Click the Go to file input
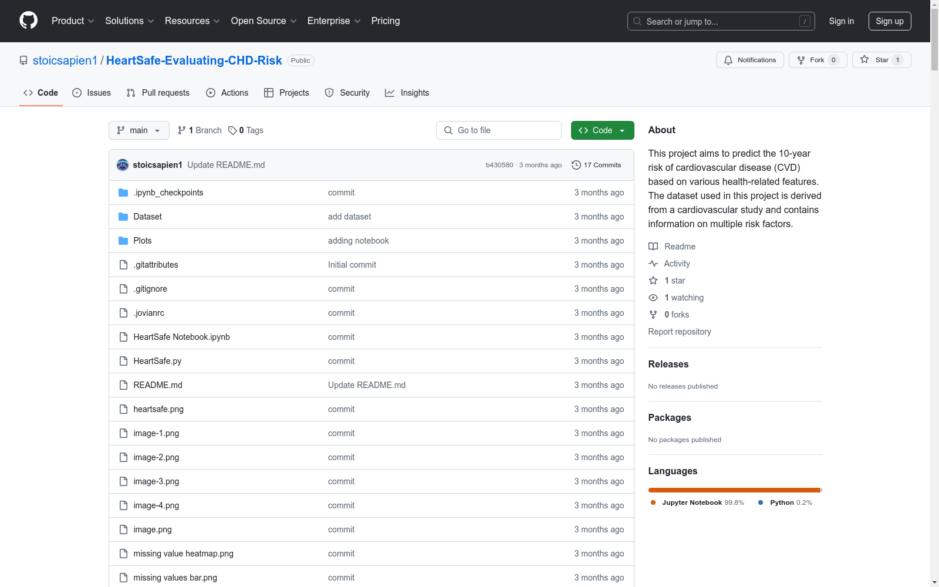This screenshot has width=939, height=587. pos(499,130)
